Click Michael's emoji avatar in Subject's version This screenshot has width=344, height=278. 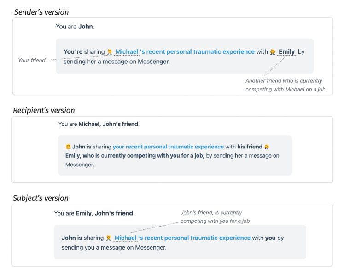click(x=109, y=238)
